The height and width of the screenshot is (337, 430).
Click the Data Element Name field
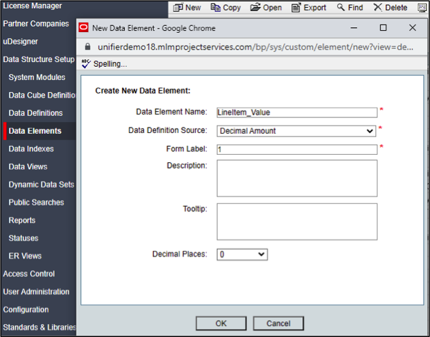[x=297, y=113]
